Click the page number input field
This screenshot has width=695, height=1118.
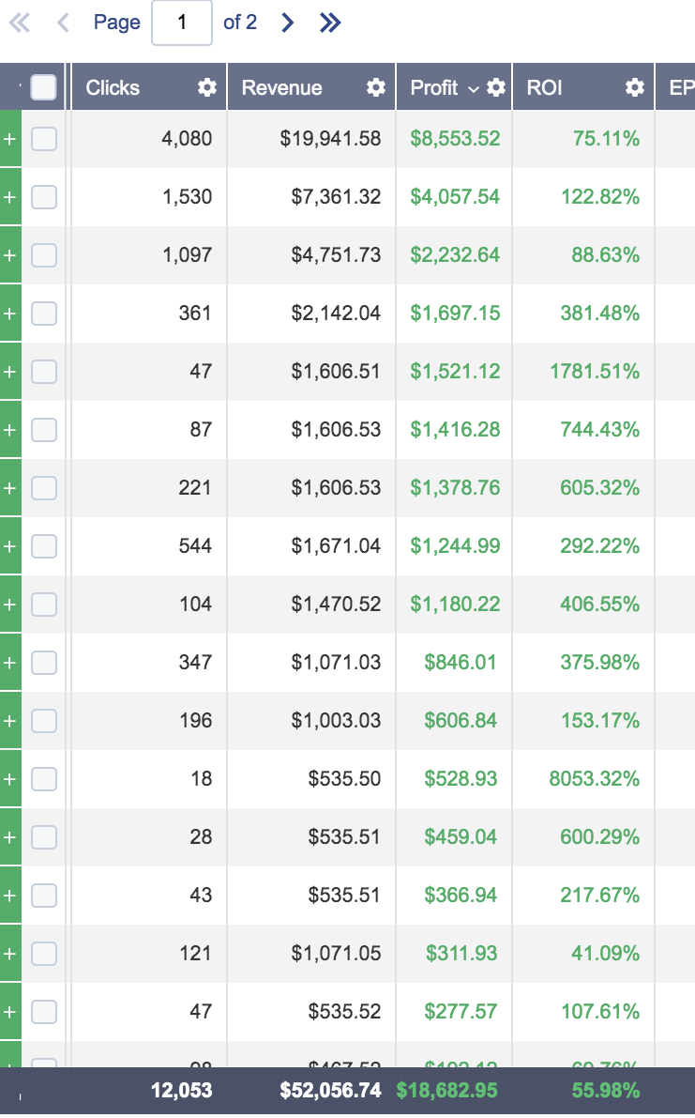(181, 23)
